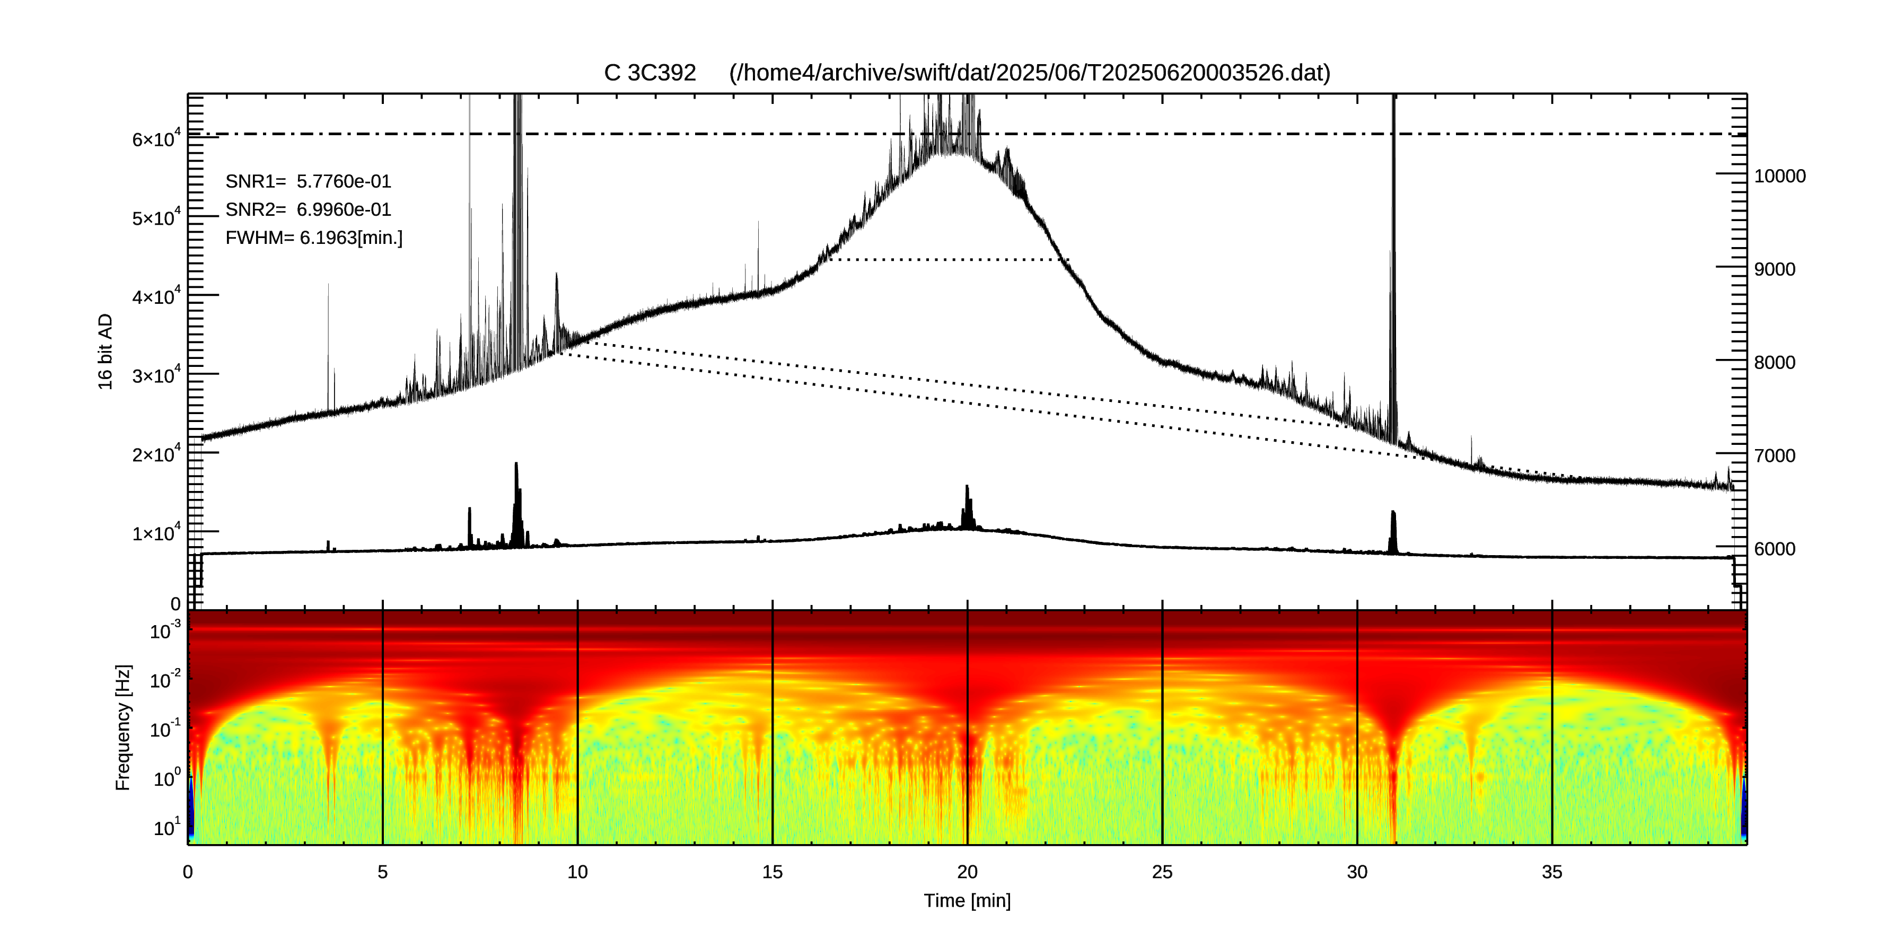Click the isolated spike near 3.6 minutes
Image resolution: width=1878 pixels, height=939 pixels.
(x=328, y=348)
